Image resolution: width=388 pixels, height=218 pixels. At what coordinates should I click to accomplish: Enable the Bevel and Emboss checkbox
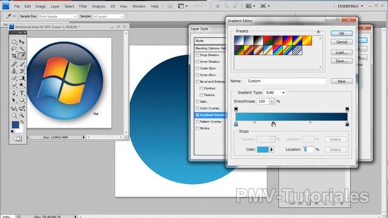198,82
